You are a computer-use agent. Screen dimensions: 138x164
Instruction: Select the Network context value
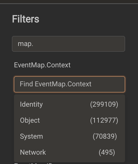pyautogui.click(x=70, y=152)
